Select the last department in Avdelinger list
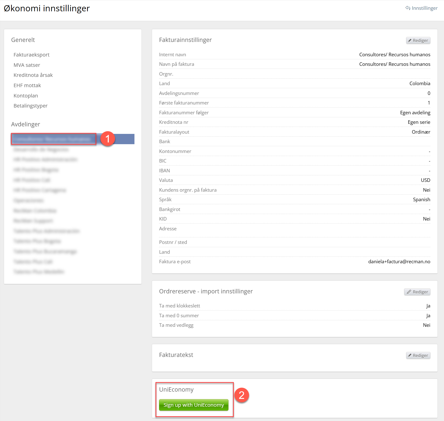 tap(39, 272)
